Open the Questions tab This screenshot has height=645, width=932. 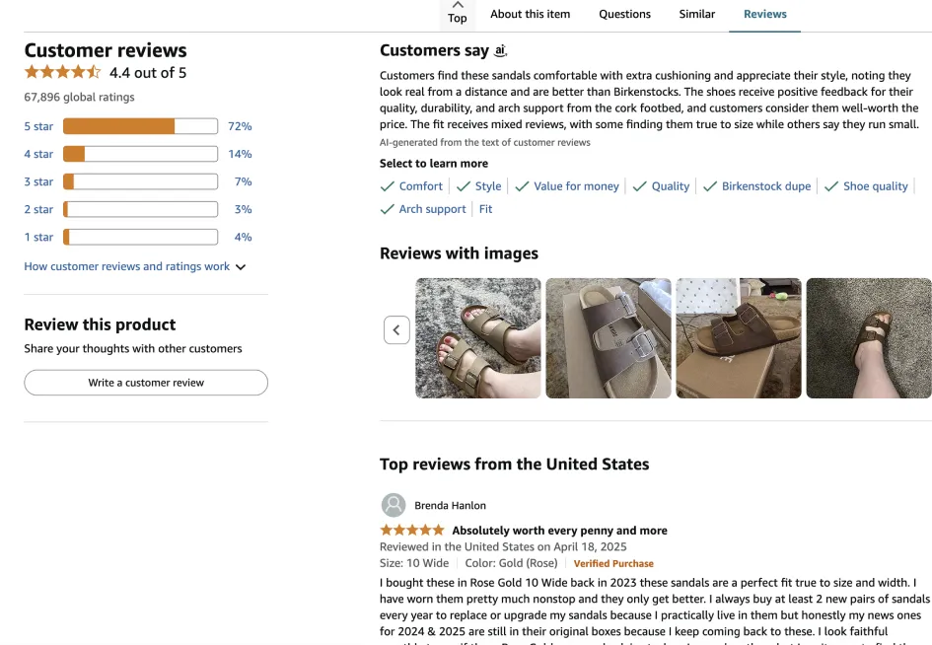(624, 14)
